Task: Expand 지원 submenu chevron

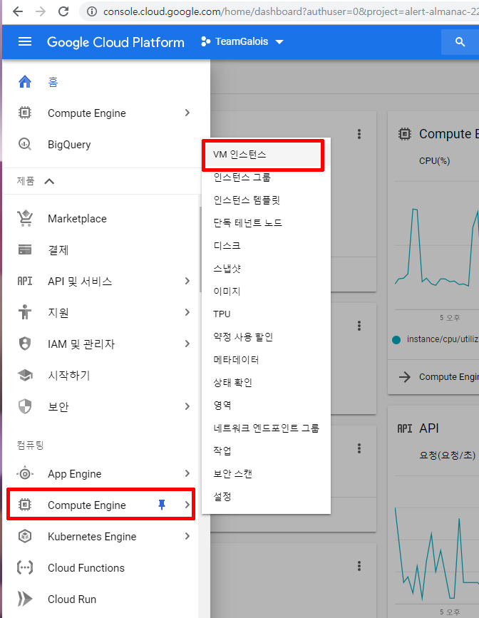Action: pos(187,312)
